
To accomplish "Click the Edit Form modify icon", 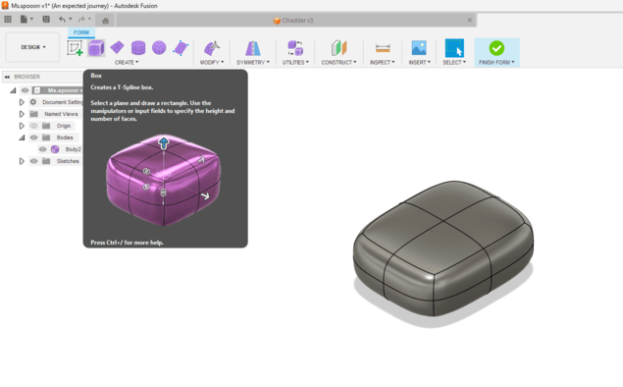I will pyautogui.click(x=211, y=48).
